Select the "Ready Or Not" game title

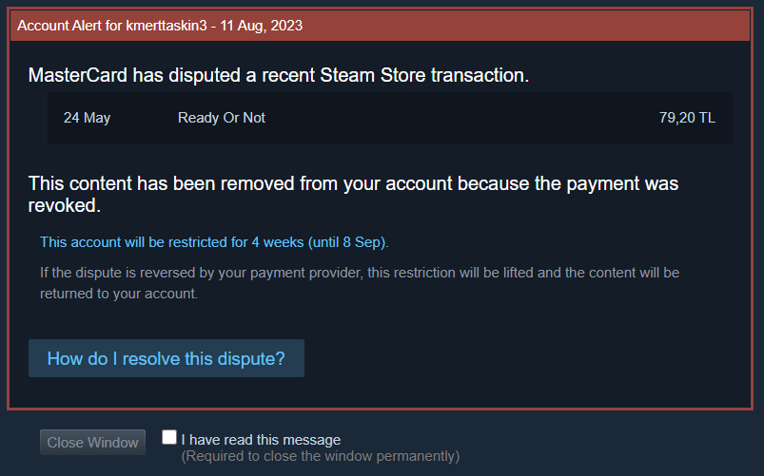[221, 118]
